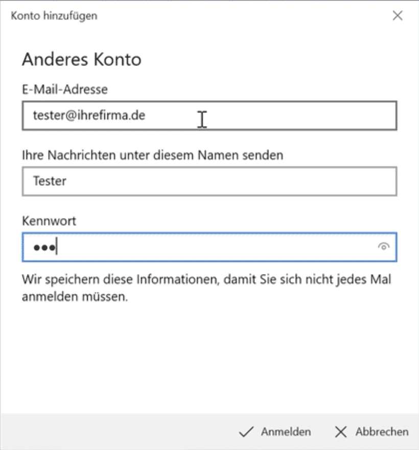Click the Anderes Konto heading text
The height and width of the screenshot is (450, 419).
82,59
